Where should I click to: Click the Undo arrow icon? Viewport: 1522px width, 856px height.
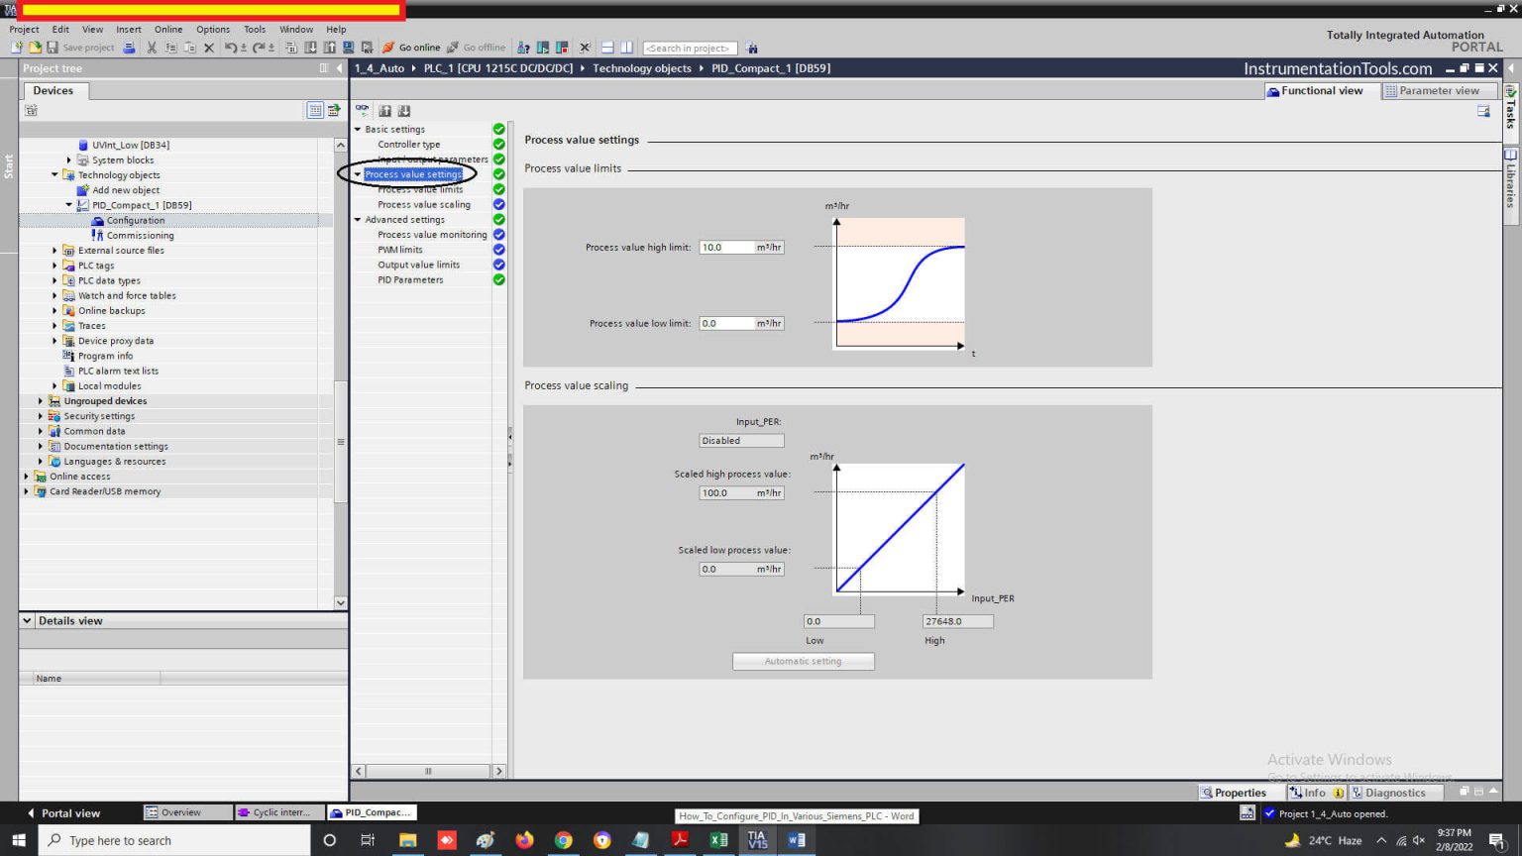point(231,48)
